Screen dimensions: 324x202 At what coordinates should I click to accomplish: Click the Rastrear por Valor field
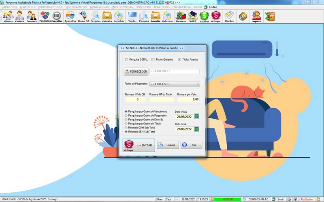[x=188, y=99]
